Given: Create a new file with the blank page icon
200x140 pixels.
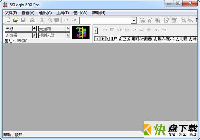Looking at the screenshot, I should coord(8,20).
